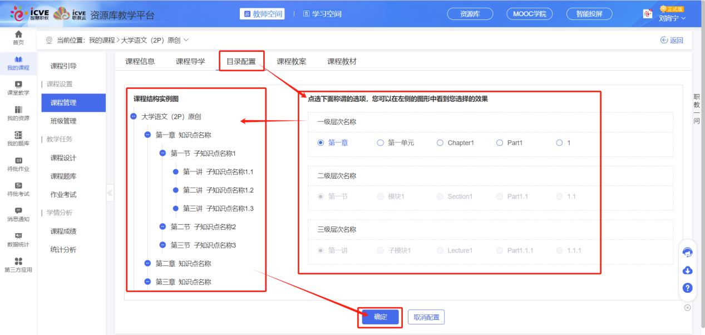This screenshot has height=335, width=705.
Task: Click the floating help question-mark icon
Action: click(x=688, y=288)
